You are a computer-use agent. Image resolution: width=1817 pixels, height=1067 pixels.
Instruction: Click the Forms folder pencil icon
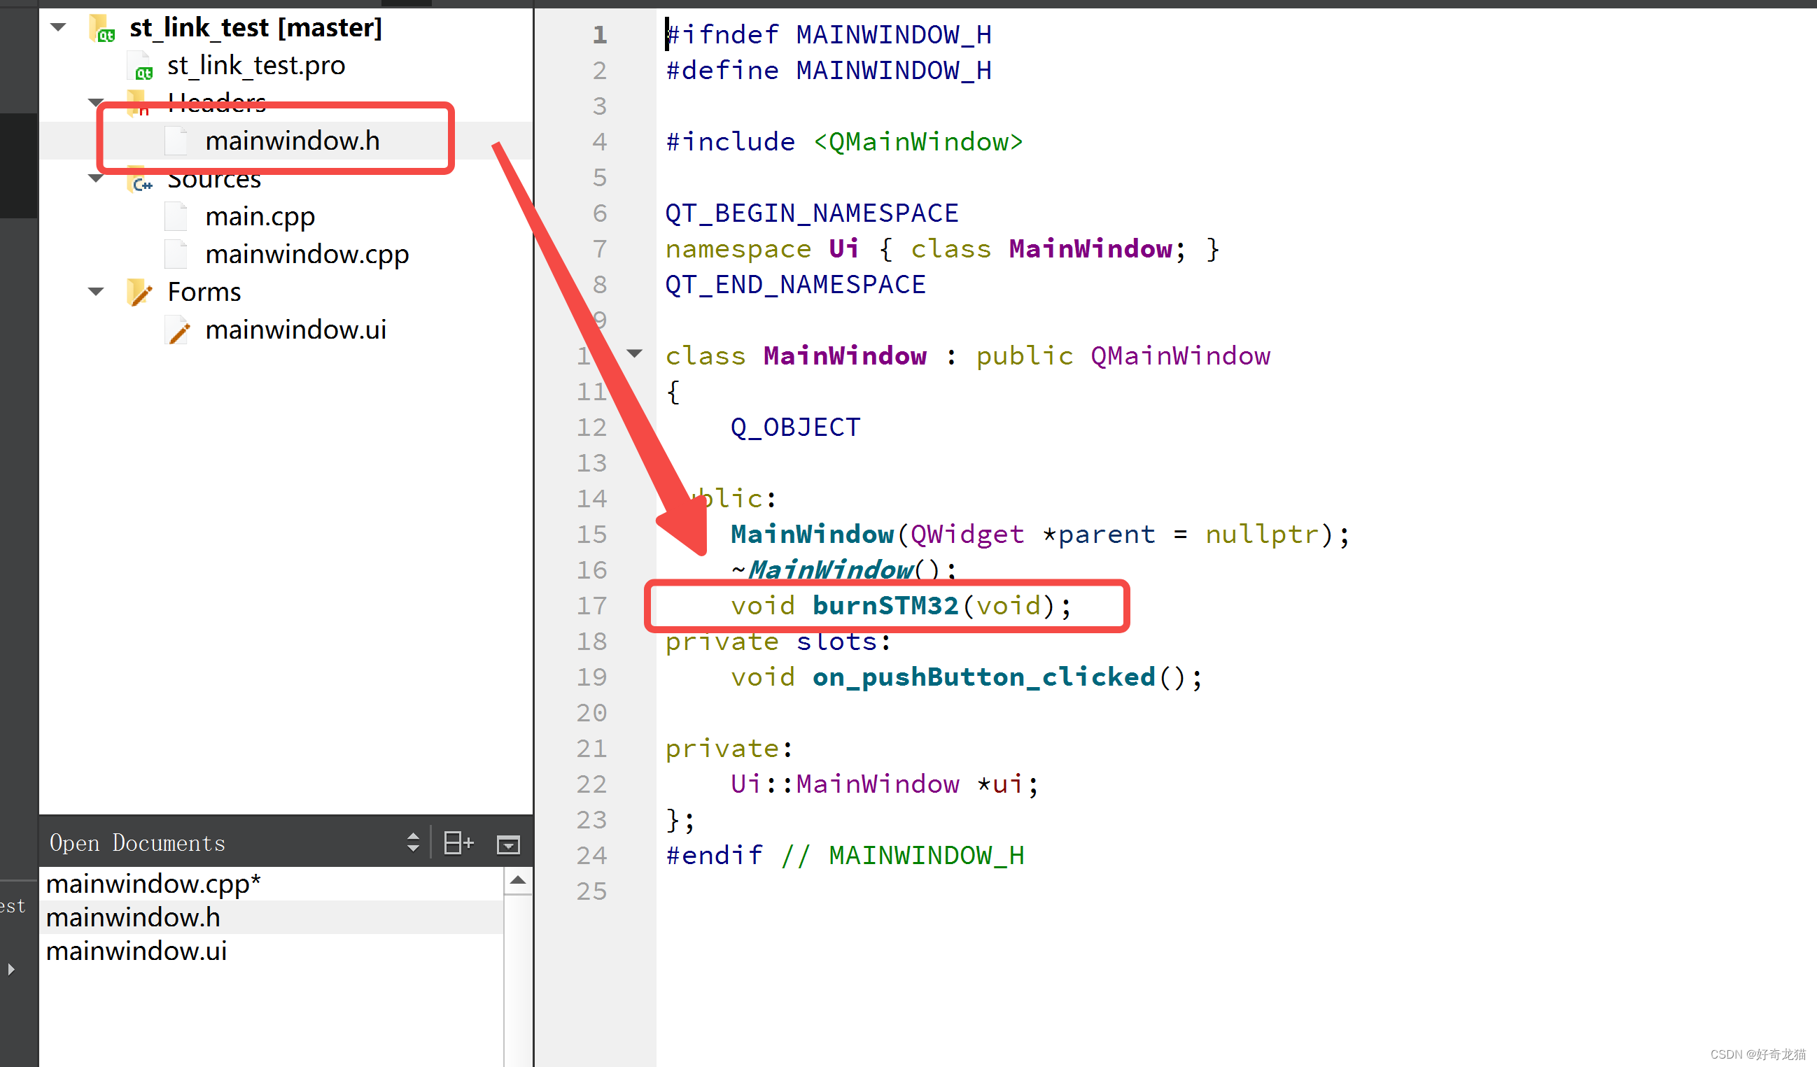pyautogui.click(x=139, y=292)
